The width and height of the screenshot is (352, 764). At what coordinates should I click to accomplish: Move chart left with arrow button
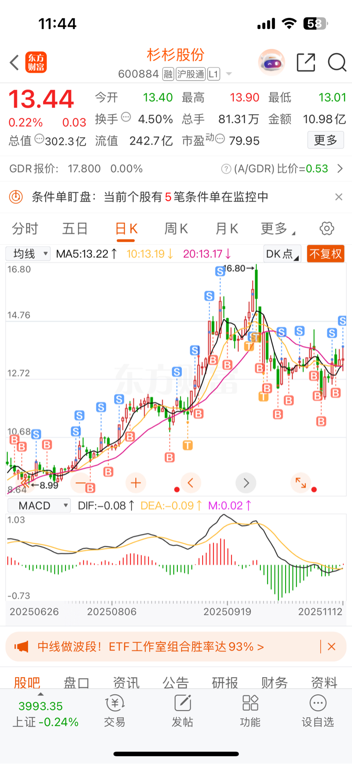pyautogui.click(x=191, y=483)
